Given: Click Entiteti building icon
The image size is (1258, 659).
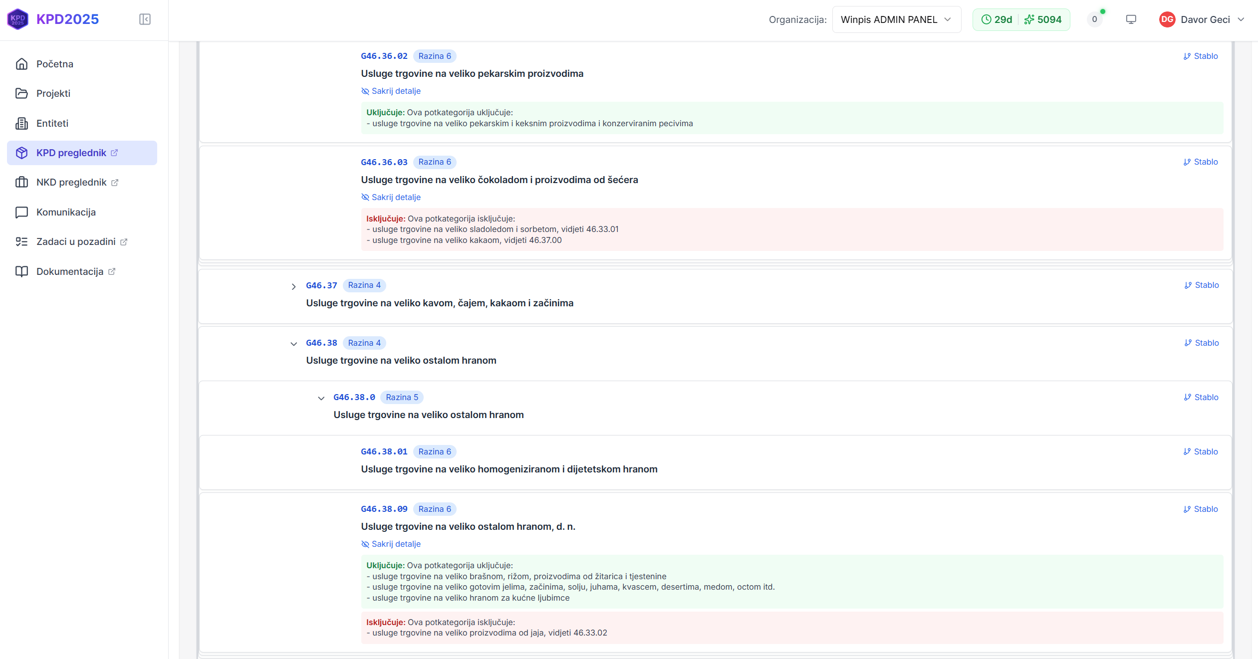Looking at the screenshot, I should pyautogui.click(x=21, y=123).
